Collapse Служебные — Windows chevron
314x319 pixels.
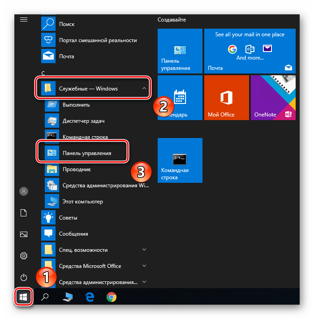click(144, 88)
